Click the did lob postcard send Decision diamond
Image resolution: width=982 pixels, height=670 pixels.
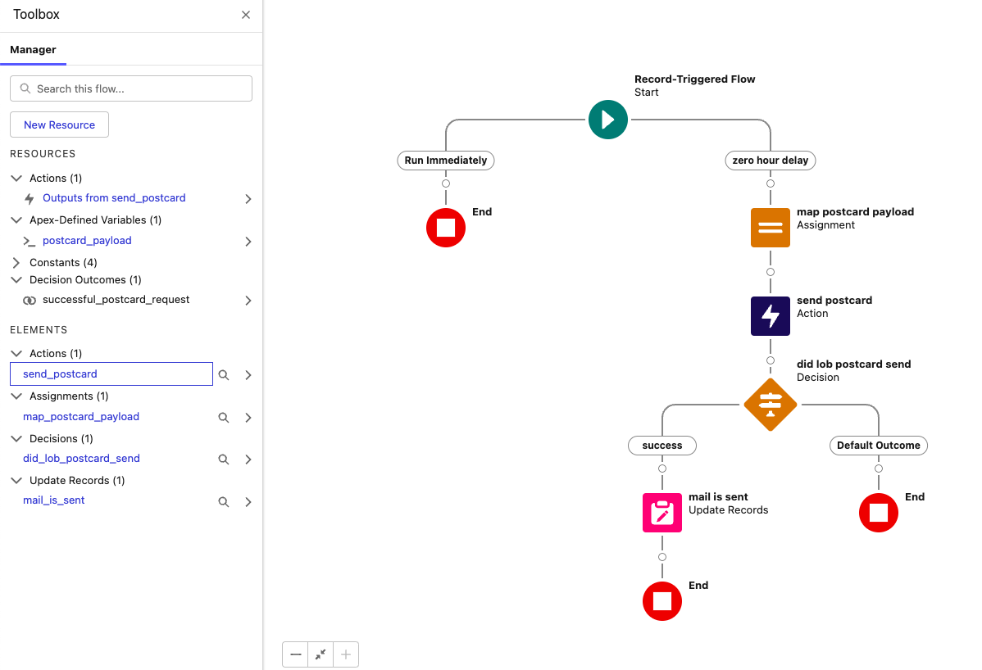pos(770,404)
